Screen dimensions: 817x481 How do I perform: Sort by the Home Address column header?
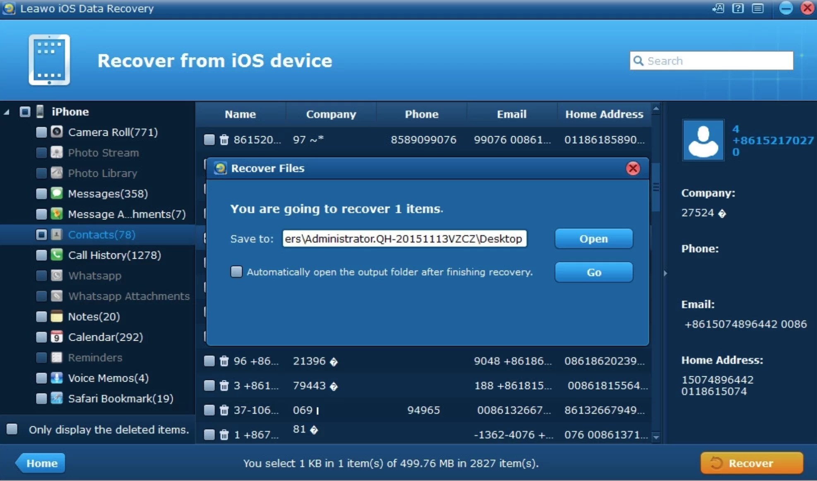point(604,114)
